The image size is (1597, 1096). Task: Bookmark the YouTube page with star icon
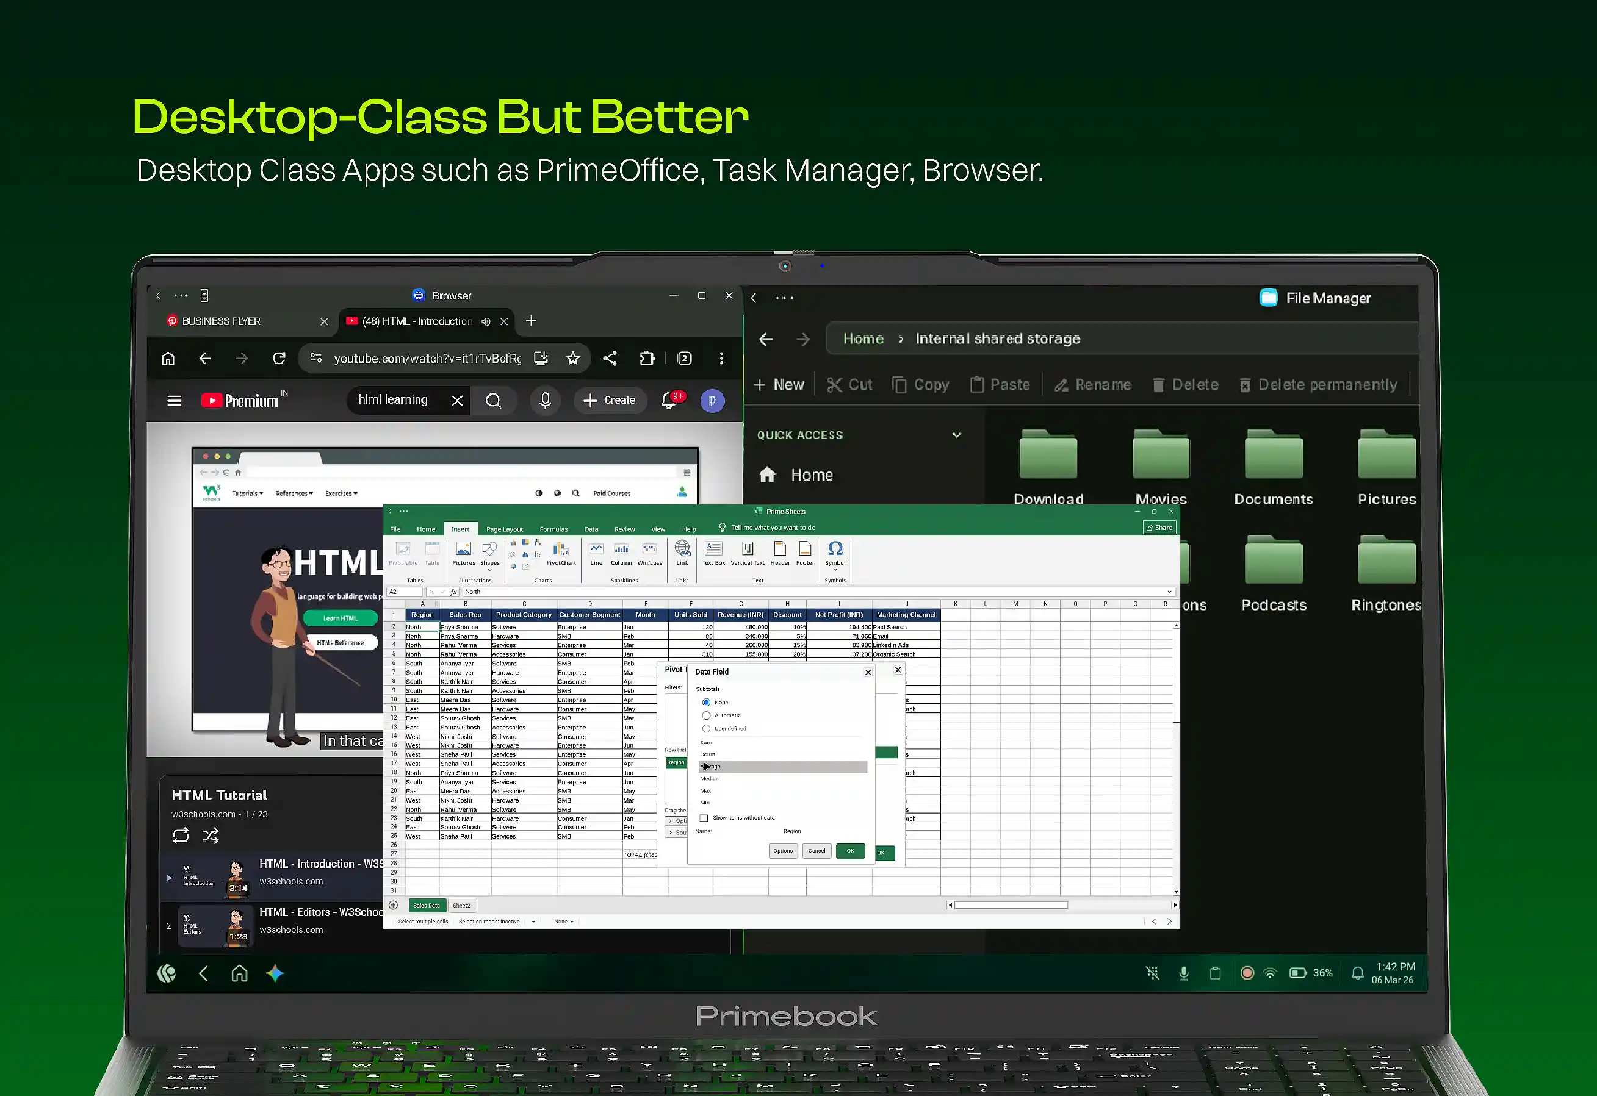point(572,359)
